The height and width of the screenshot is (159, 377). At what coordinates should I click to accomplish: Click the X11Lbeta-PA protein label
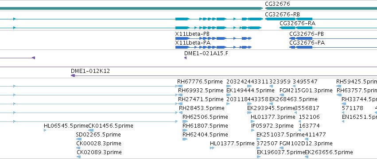tap(193, 43)
